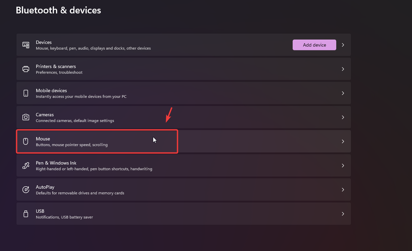Viewport: 412px width, 251px height.
Task: Open Mouse settings via its chevron
Action: (343, 141)
